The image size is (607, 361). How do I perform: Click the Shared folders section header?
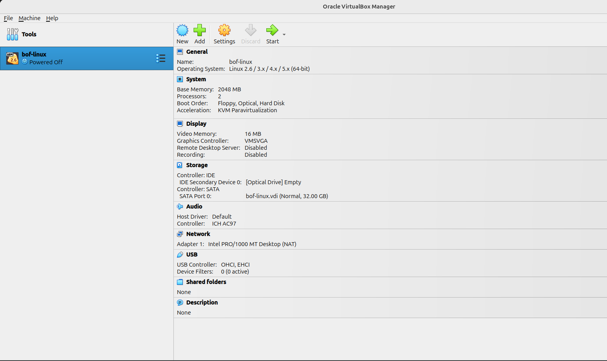coord(206,282)
